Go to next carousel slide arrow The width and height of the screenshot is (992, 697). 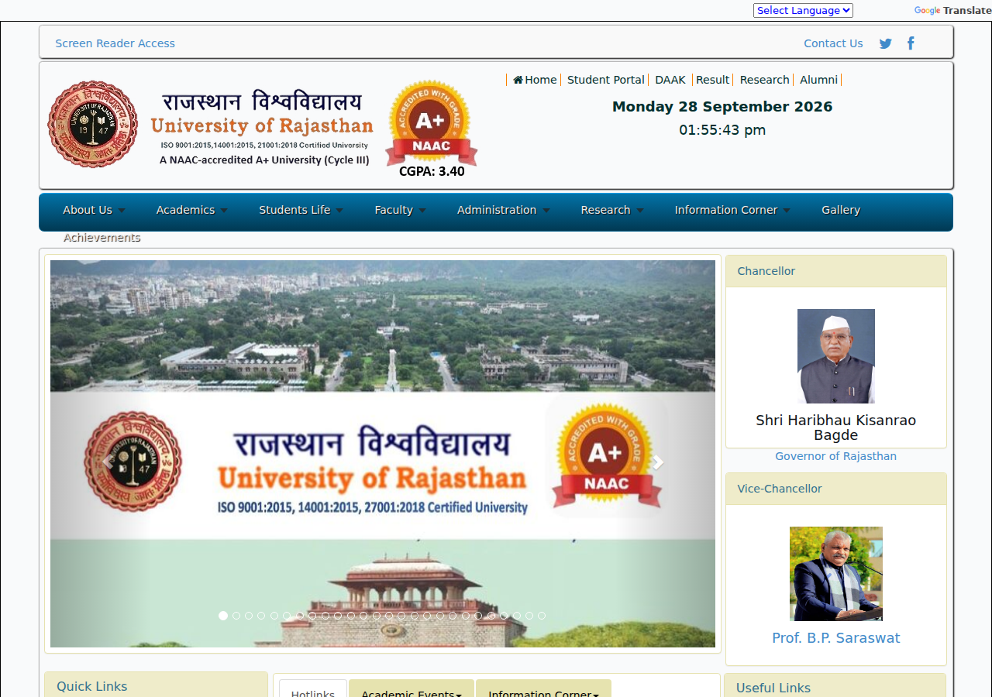658,462
